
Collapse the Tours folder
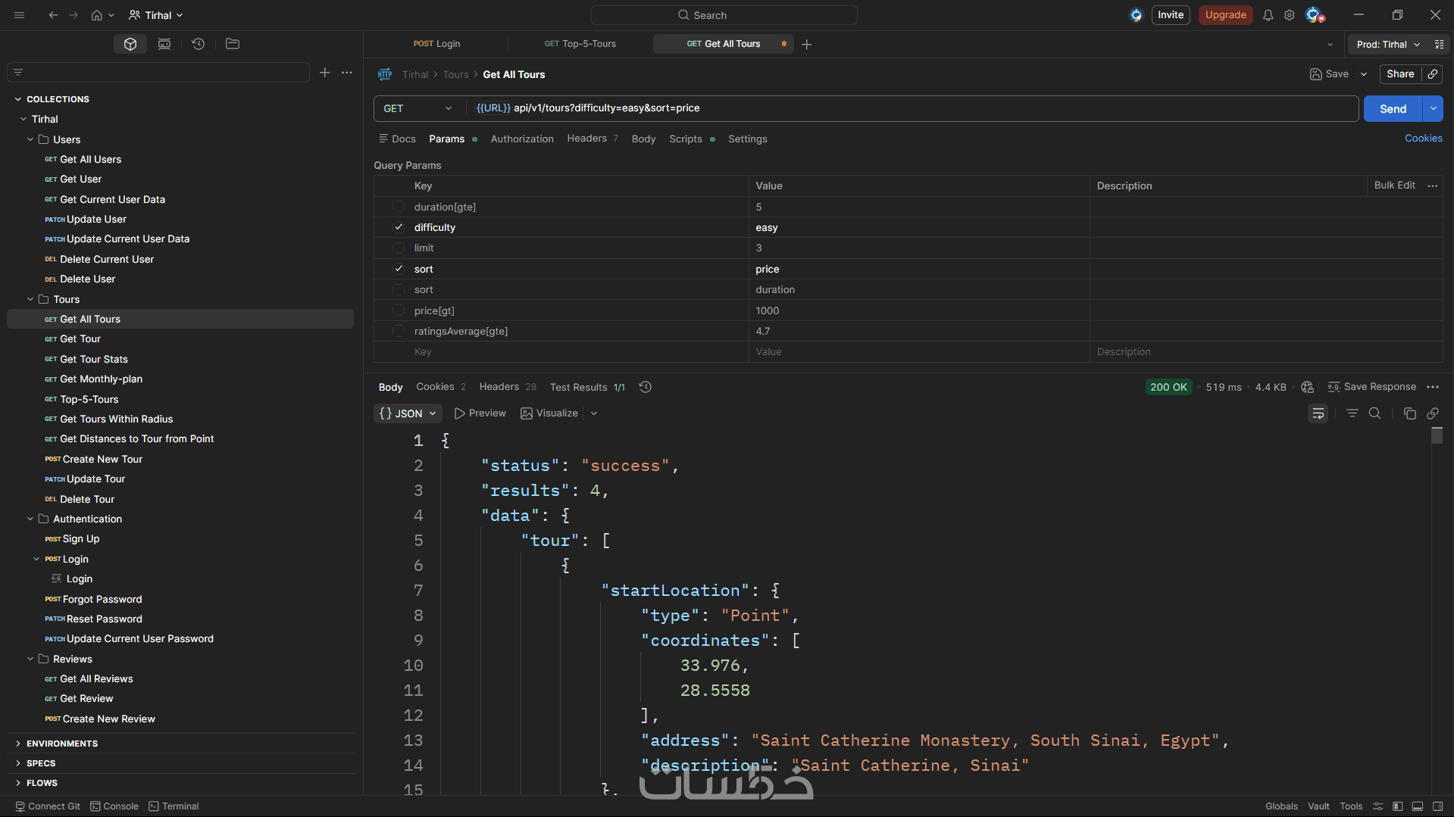point(30,299)
